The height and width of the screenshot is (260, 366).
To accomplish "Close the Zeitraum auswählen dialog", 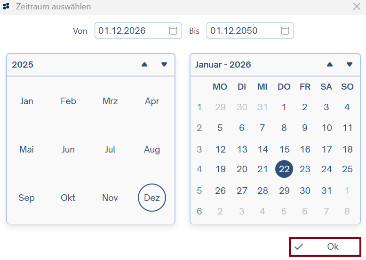I will point(357,7).
